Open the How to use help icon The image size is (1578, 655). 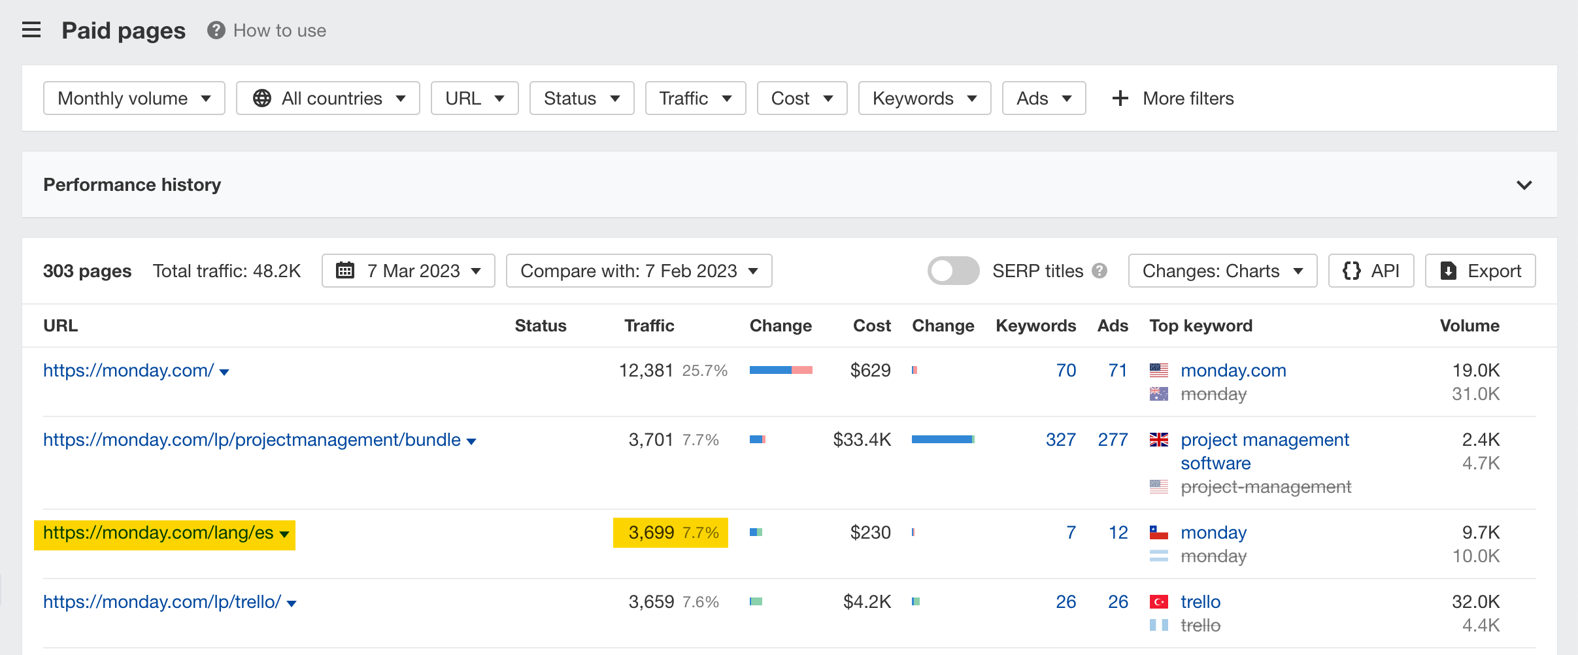(216, 30)
